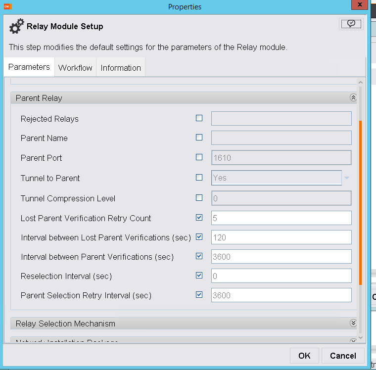
Task: Enable the Parent Port checkbox
Action: 199,157
